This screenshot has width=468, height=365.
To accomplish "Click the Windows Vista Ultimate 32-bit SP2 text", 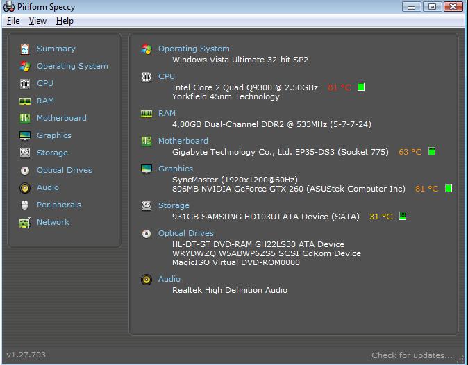I will point(240,60).
